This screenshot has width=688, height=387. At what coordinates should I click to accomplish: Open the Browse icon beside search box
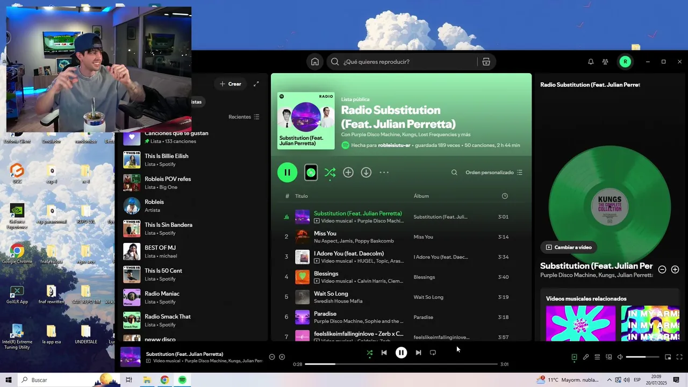[486, 62]
